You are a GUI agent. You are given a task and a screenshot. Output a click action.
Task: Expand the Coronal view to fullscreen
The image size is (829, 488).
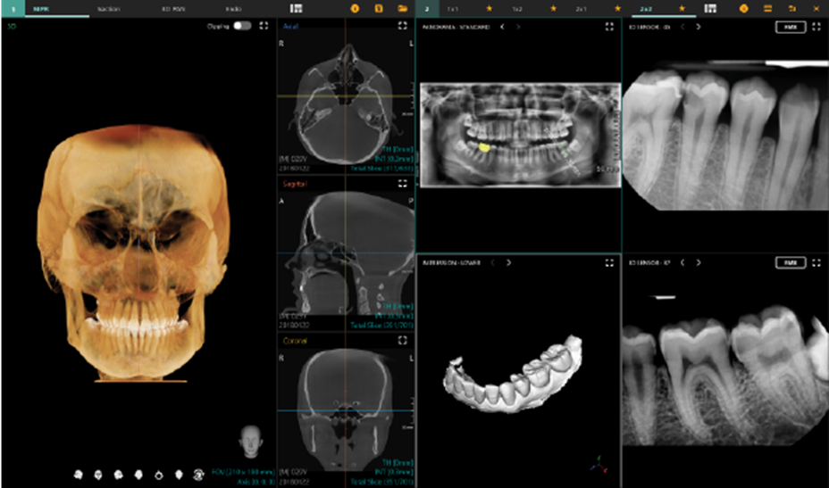click(403, 341)
